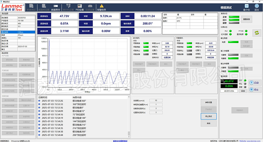Select the 20250703 test number cell
Viewport: 263px width, 142px height.
(26, 17)
